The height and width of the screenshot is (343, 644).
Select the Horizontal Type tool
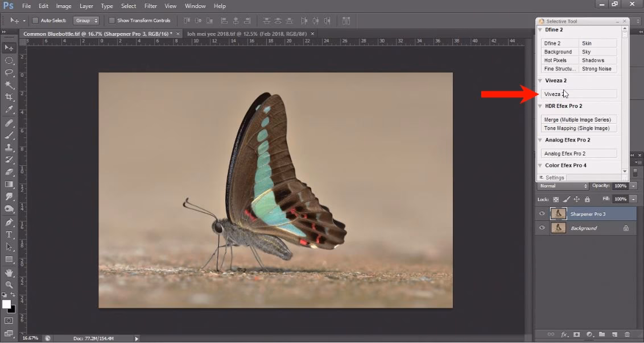pos(8,234)
